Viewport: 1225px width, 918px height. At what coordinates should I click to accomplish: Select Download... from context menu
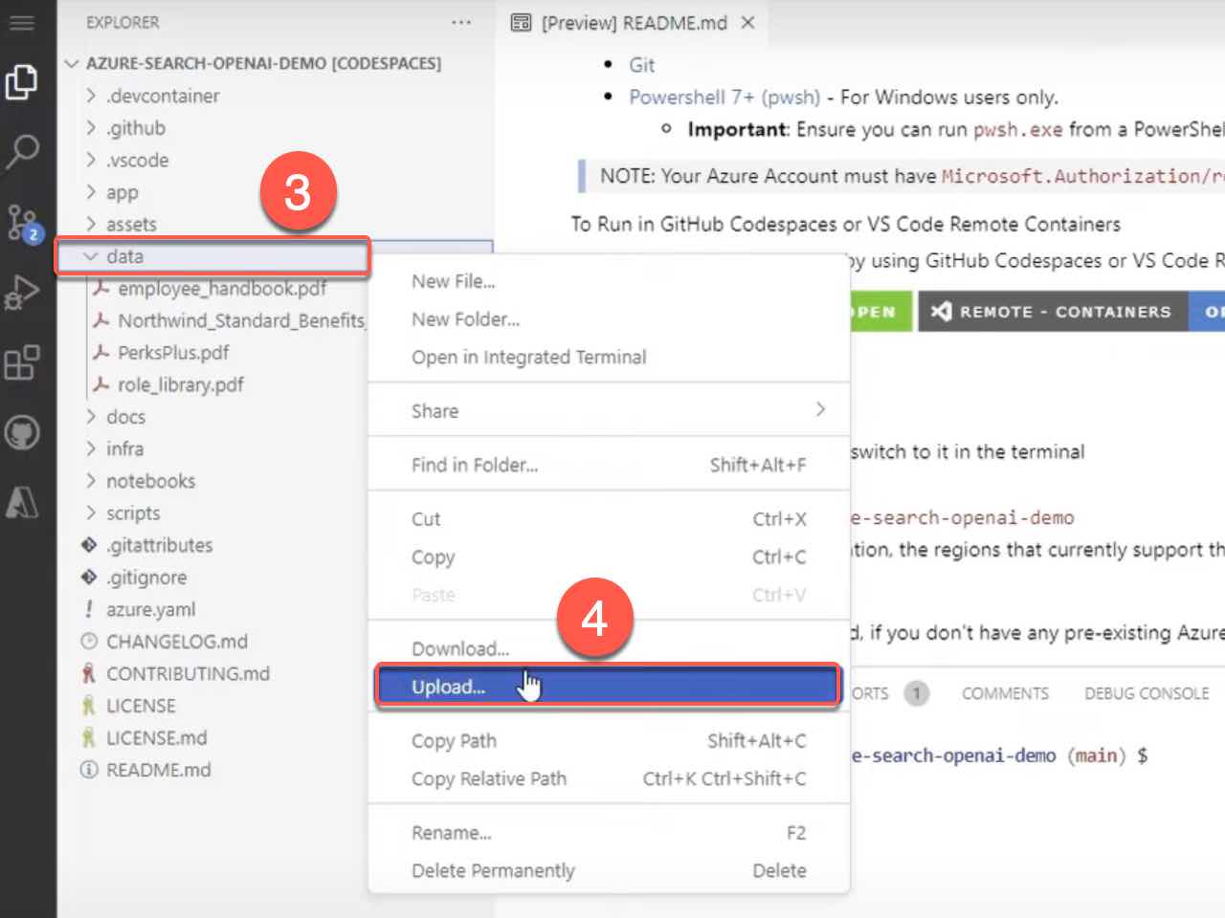click(609, 648)
